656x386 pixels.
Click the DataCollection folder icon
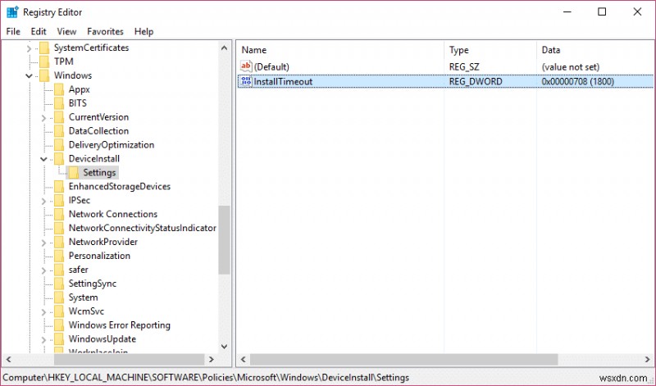[59, 131]
